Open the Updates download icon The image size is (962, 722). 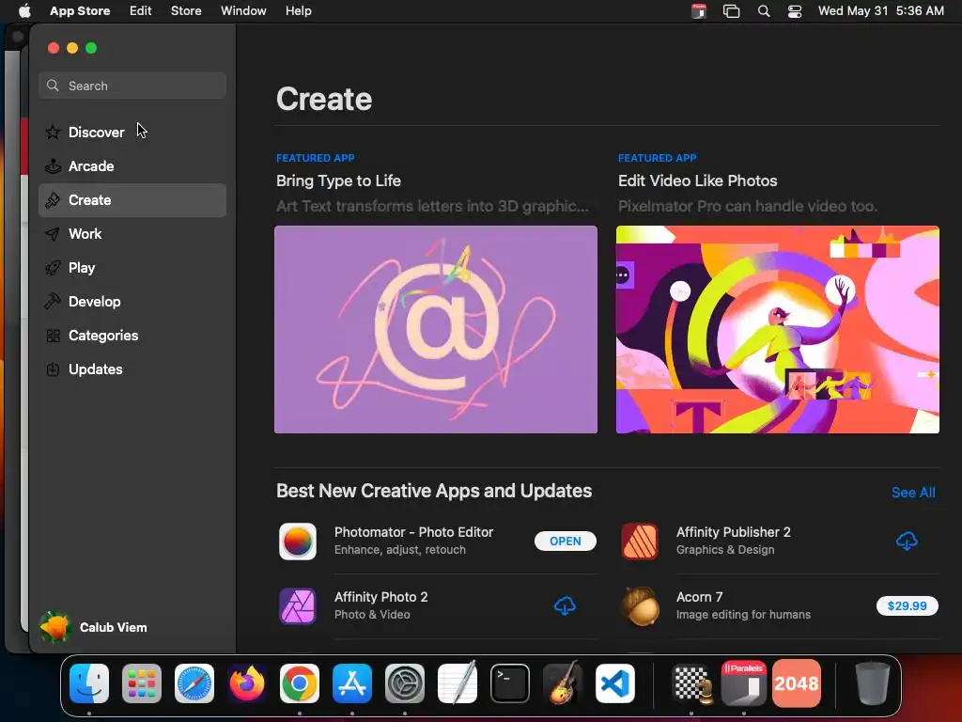point(53,369)
